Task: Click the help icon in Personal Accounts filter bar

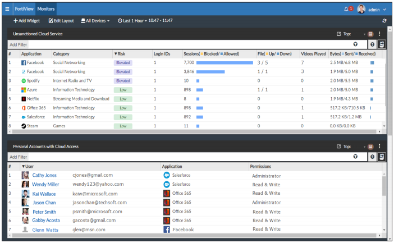Action: click(x=372, y=157)
